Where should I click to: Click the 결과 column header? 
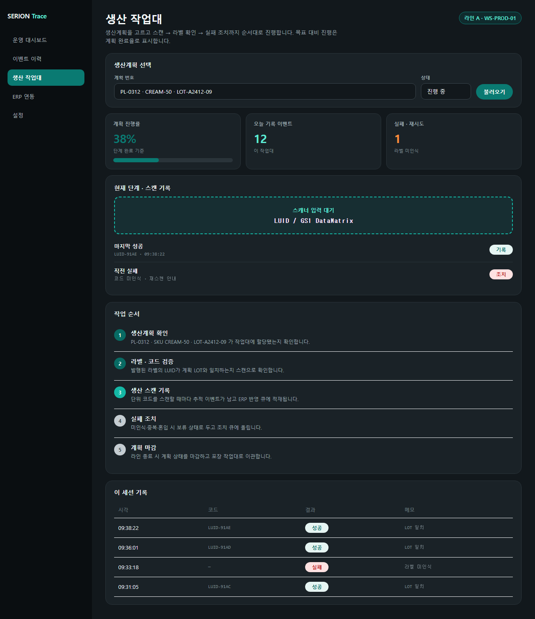pos(310,510)
